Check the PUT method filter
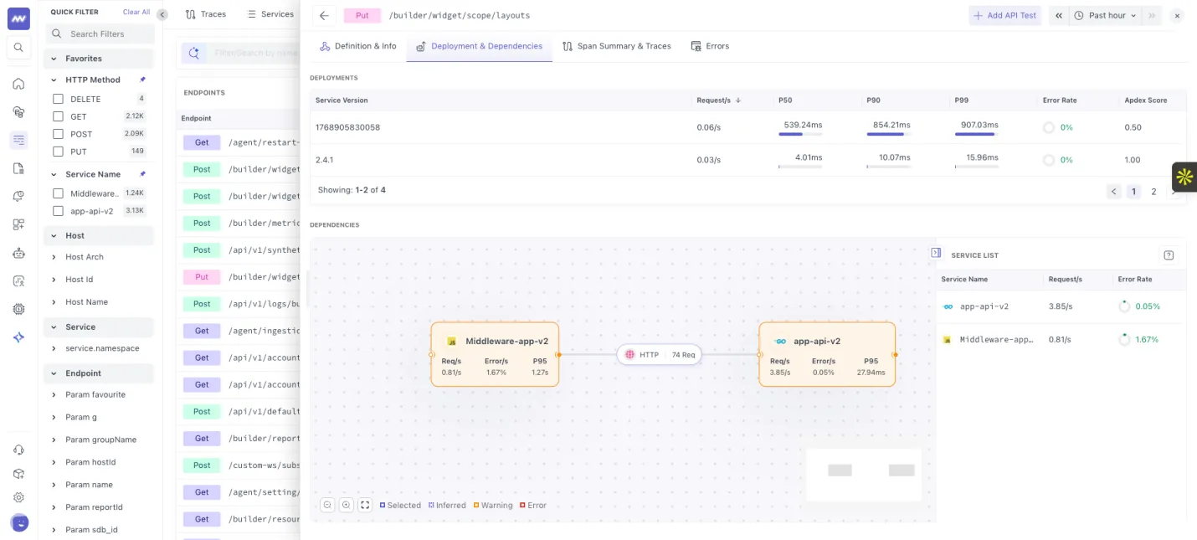 point(59,152)
